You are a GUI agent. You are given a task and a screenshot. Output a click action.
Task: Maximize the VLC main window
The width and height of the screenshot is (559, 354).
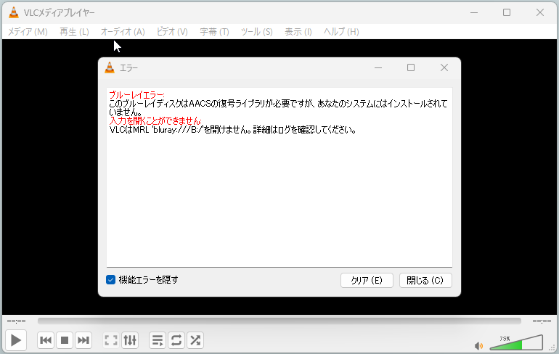(x=507, y=12)
